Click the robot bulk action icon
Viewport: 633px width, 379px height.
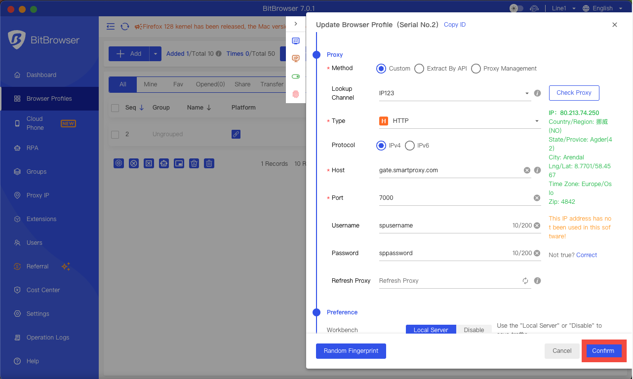tap(164, 163)
